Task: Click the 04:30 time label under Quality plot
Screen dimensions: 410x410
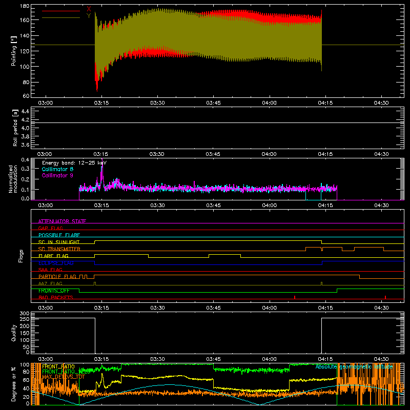Action: pos(381,359)
